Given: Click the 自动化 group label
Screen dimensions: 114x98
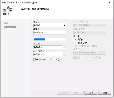Looking at the screenshot, I should pyautogui.click(x=77, y=36).
